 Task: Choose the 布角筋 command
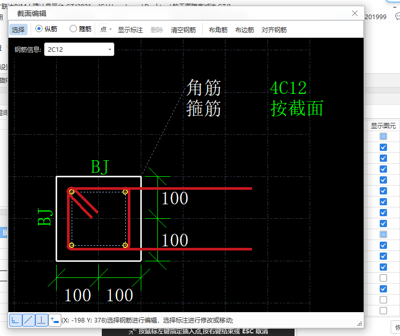218,30
